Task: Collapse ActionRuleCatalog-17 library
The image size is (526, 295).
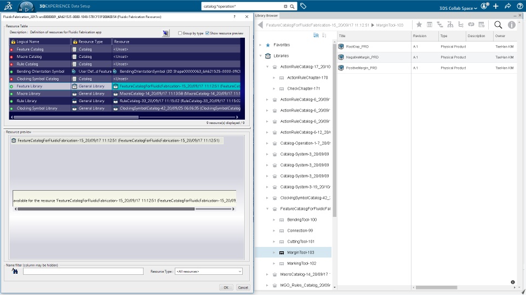Action: (267, 67)
